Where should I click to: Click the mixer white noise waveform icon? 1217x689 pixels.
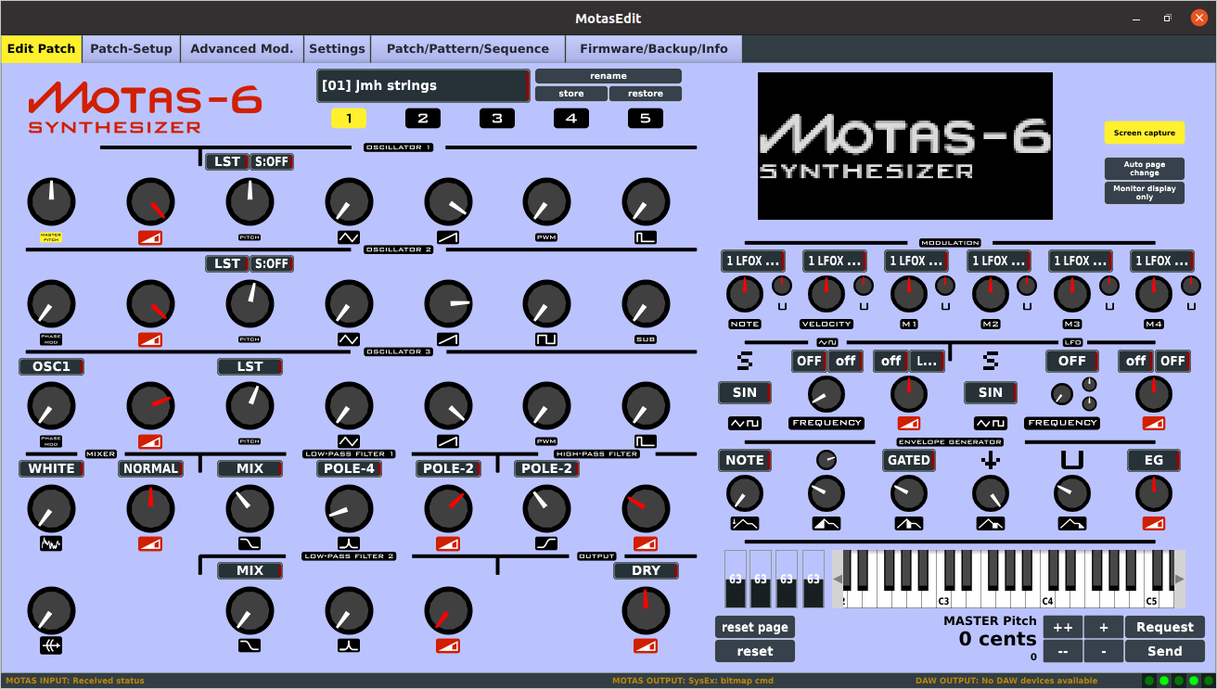pos(51,543)
